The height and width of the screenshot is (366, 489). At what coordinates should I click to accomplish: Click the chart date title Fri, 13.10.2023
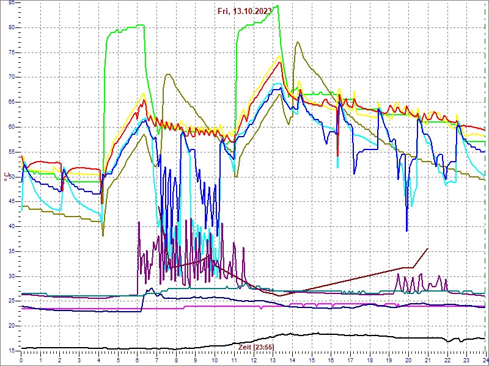245,10
